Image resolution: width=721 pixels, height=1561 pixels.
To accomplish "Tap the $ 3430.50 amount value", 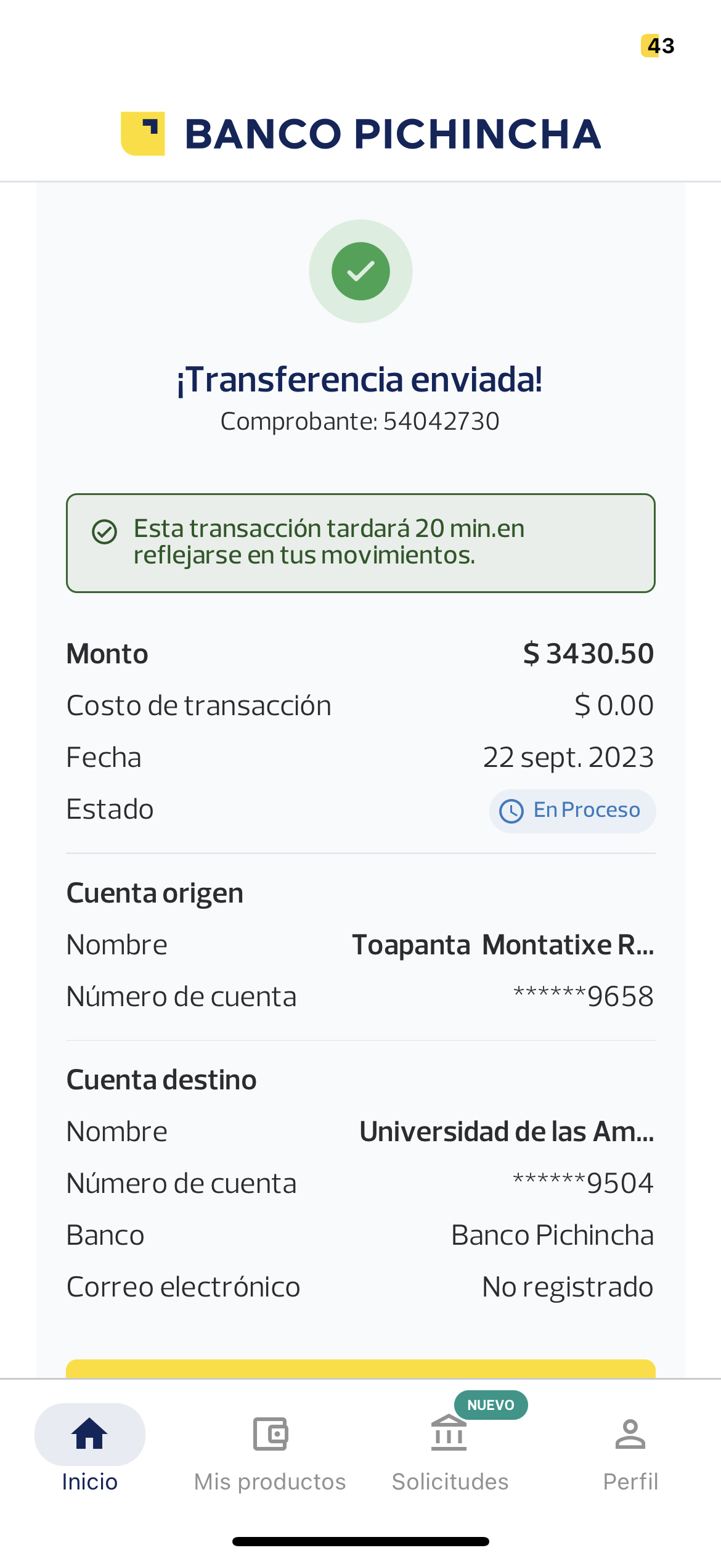I will pos(588,653).
